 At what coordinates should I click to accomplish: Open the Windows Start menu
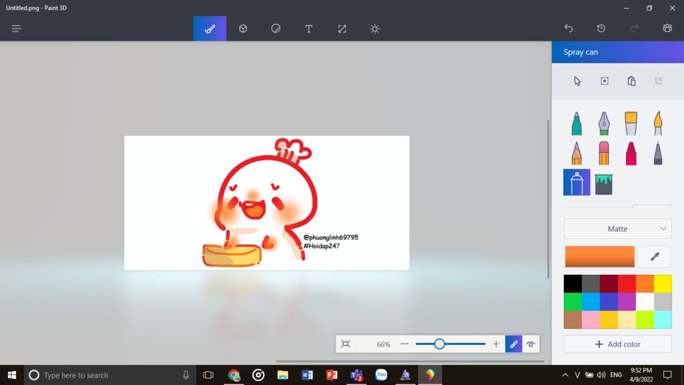click(x=12, y=375)
